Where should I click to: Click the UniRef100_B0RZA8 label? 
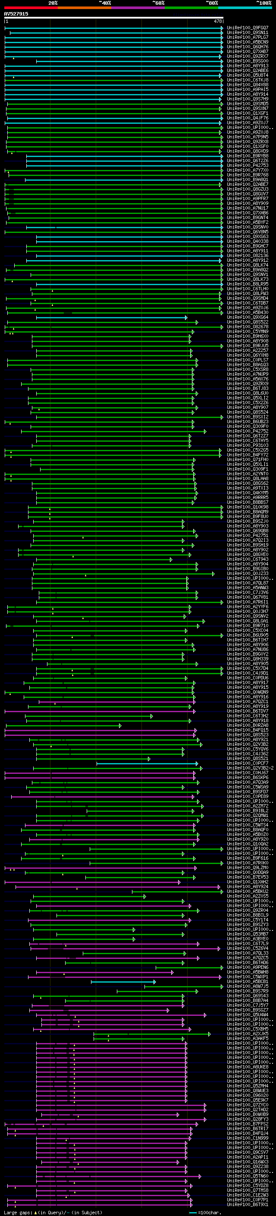248,725
